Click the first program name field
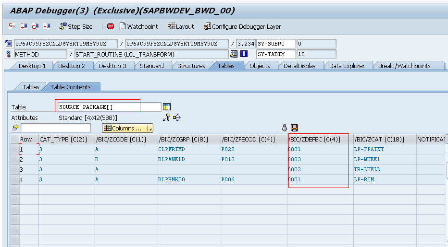The height and width of the screenshot is (247, 448). [66, 44]
